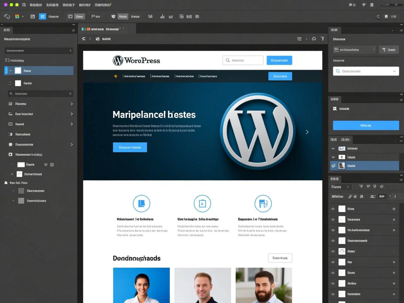Click the search field in the WordPress header
404x303 pixels.
pyautogui.click(x=243, y=60)
